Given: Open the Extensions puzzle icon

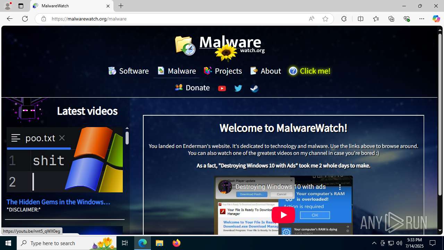Looking at the screenshot, I should coord(344,19).
